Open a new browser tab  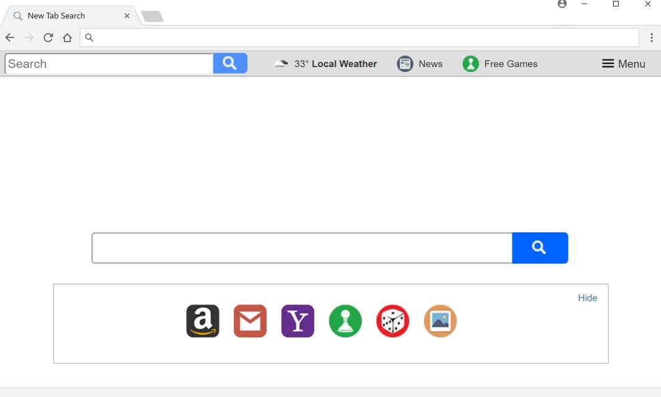click(x=152, y=16)
